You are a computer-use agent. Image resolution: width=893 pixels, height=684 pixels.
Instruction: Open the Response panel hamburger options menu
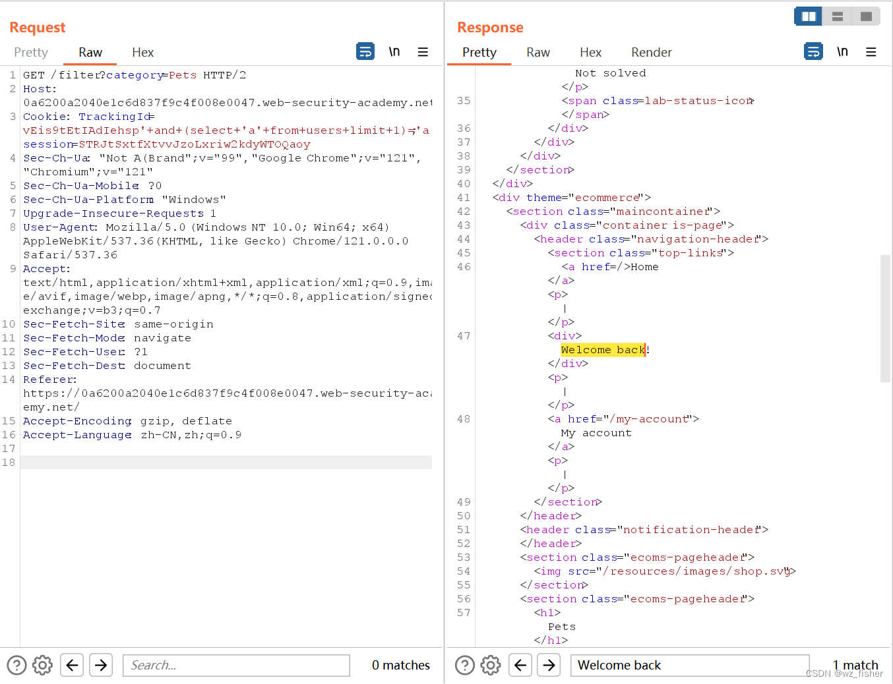tap(871, 51)
